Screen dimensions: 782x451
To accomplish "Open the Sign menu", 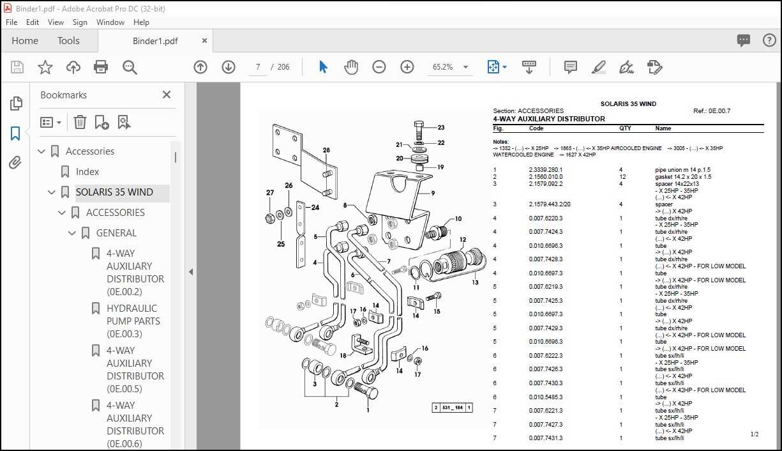I will 80,22.
